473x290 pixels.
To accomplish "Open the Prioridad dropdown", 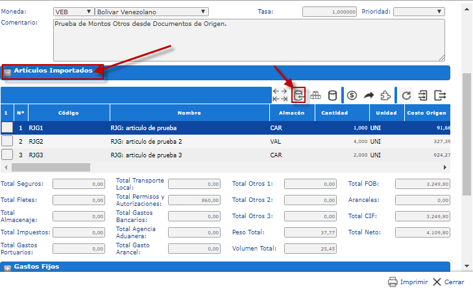I will [418, 12].
